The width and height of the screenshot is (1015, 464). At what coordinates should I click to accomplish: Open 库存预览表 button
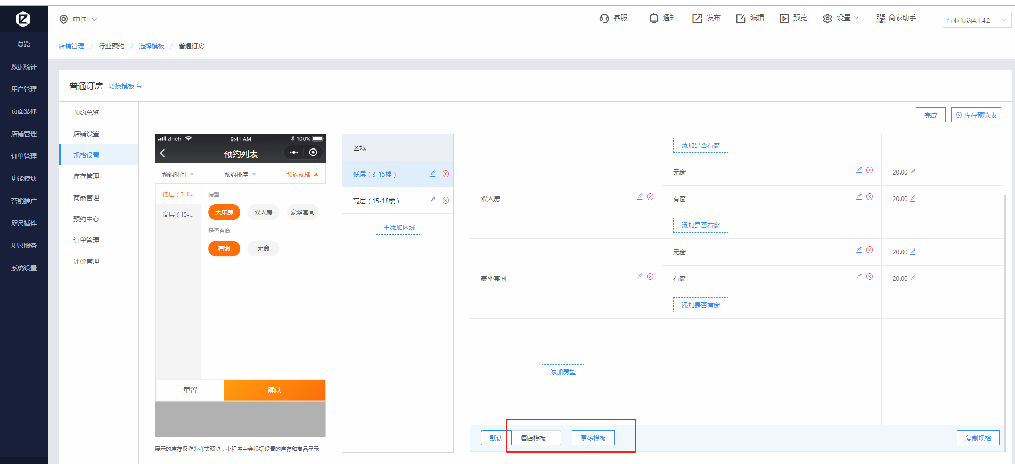976,115
